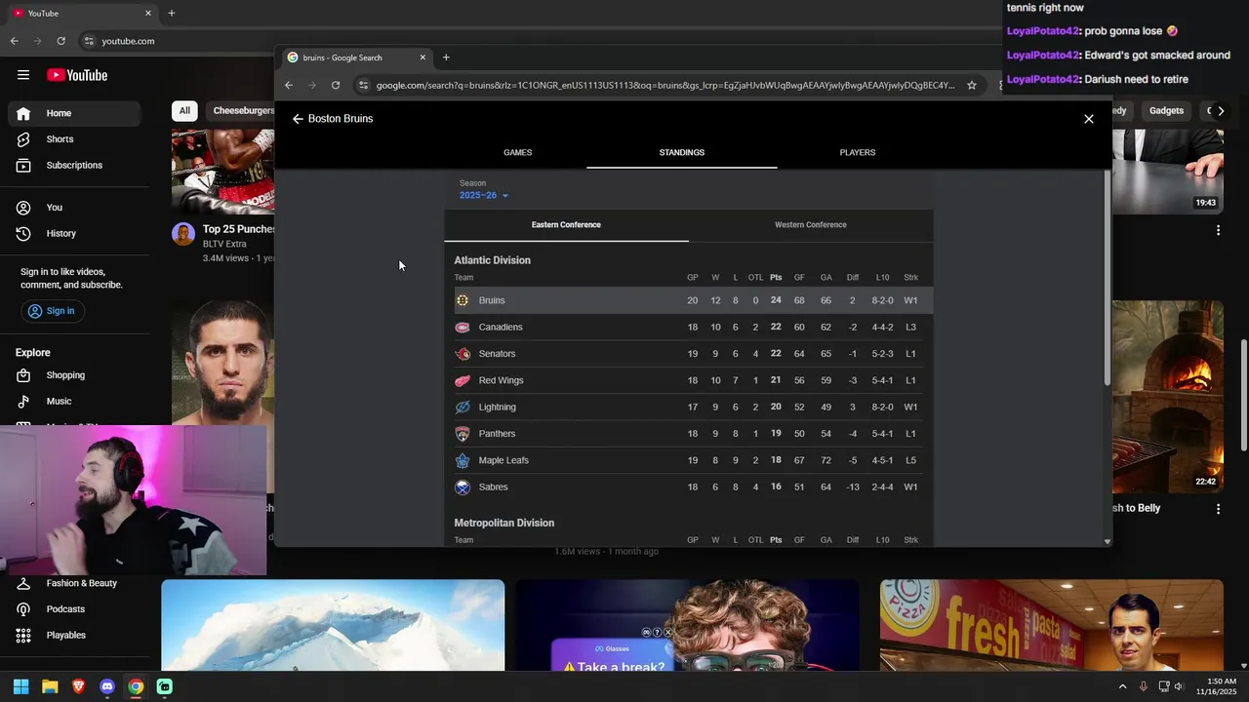Open Shopping under Explore

[74, 375]
